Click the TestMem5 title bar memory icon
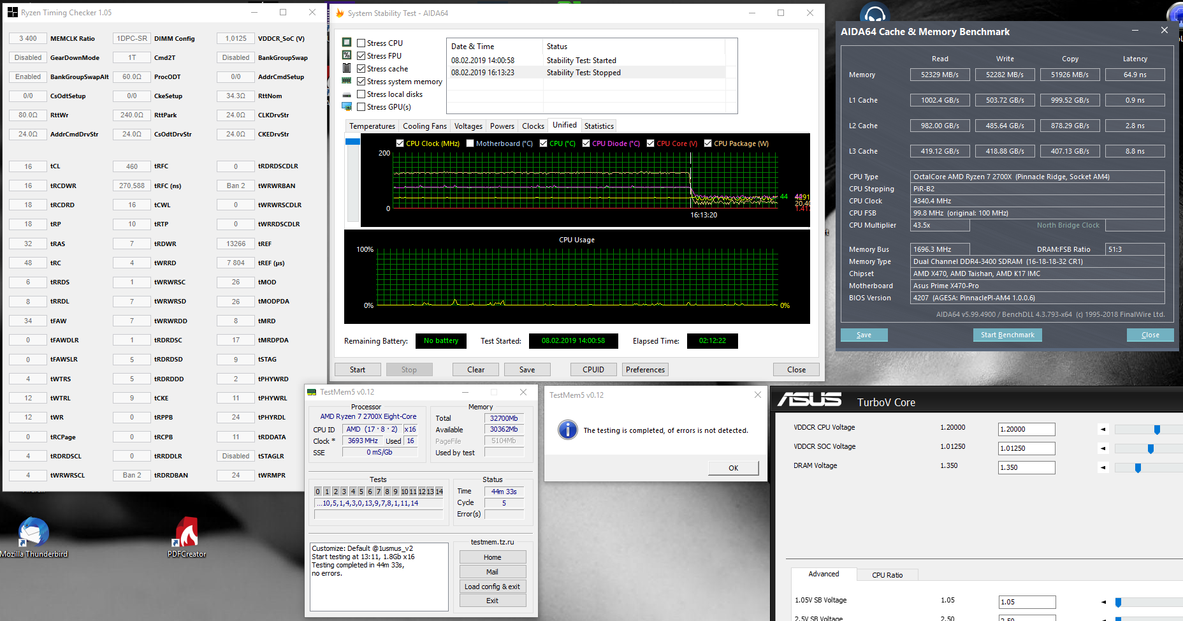 [x=312, y=392]
